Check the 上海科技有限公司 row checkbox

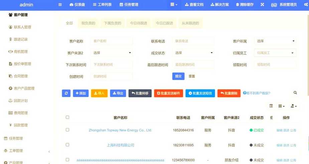tap(67, 145)
